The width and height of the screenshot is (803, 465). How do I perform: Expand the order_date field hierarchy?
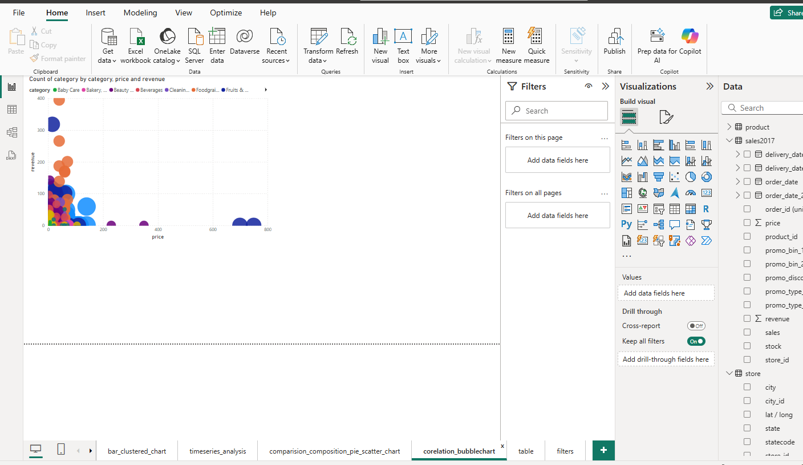[x=737, y=181]
